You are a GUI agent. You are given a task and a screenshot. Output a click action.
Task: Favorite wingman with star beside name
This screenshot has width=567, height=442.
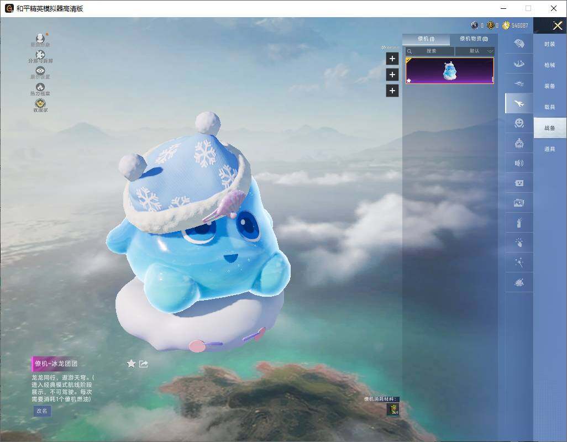tap(132, 364)
